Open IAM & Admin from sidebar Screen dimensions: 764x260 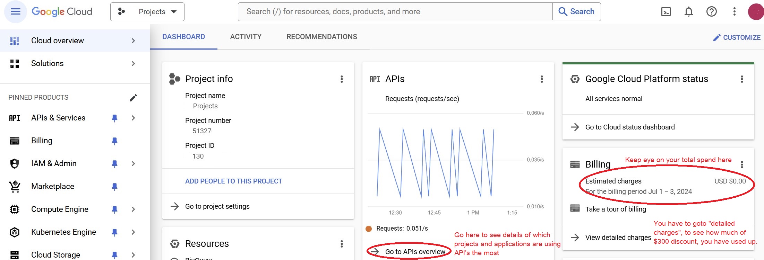[54, 163]
